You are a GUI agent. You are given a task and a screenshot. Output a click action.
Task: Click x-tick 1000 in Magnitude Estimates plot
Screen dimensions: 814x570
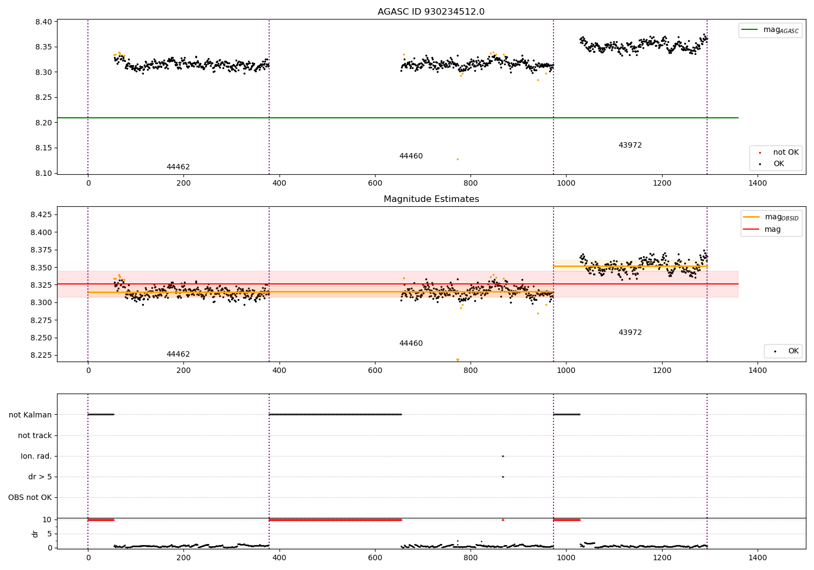566,370
